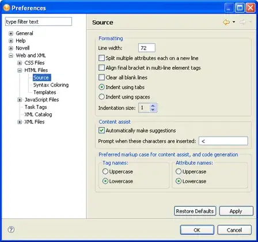258x242 pixels.
Task: Expand the JavaScript Files node
Action: tap(20, 100)
